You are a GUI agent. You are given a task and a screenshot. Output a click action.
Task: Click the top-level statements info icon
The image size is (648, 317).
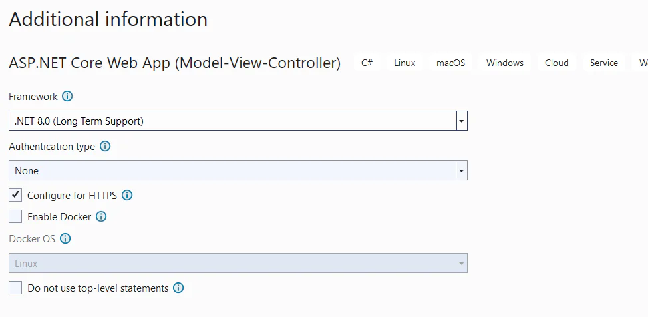tap(178, 288)
